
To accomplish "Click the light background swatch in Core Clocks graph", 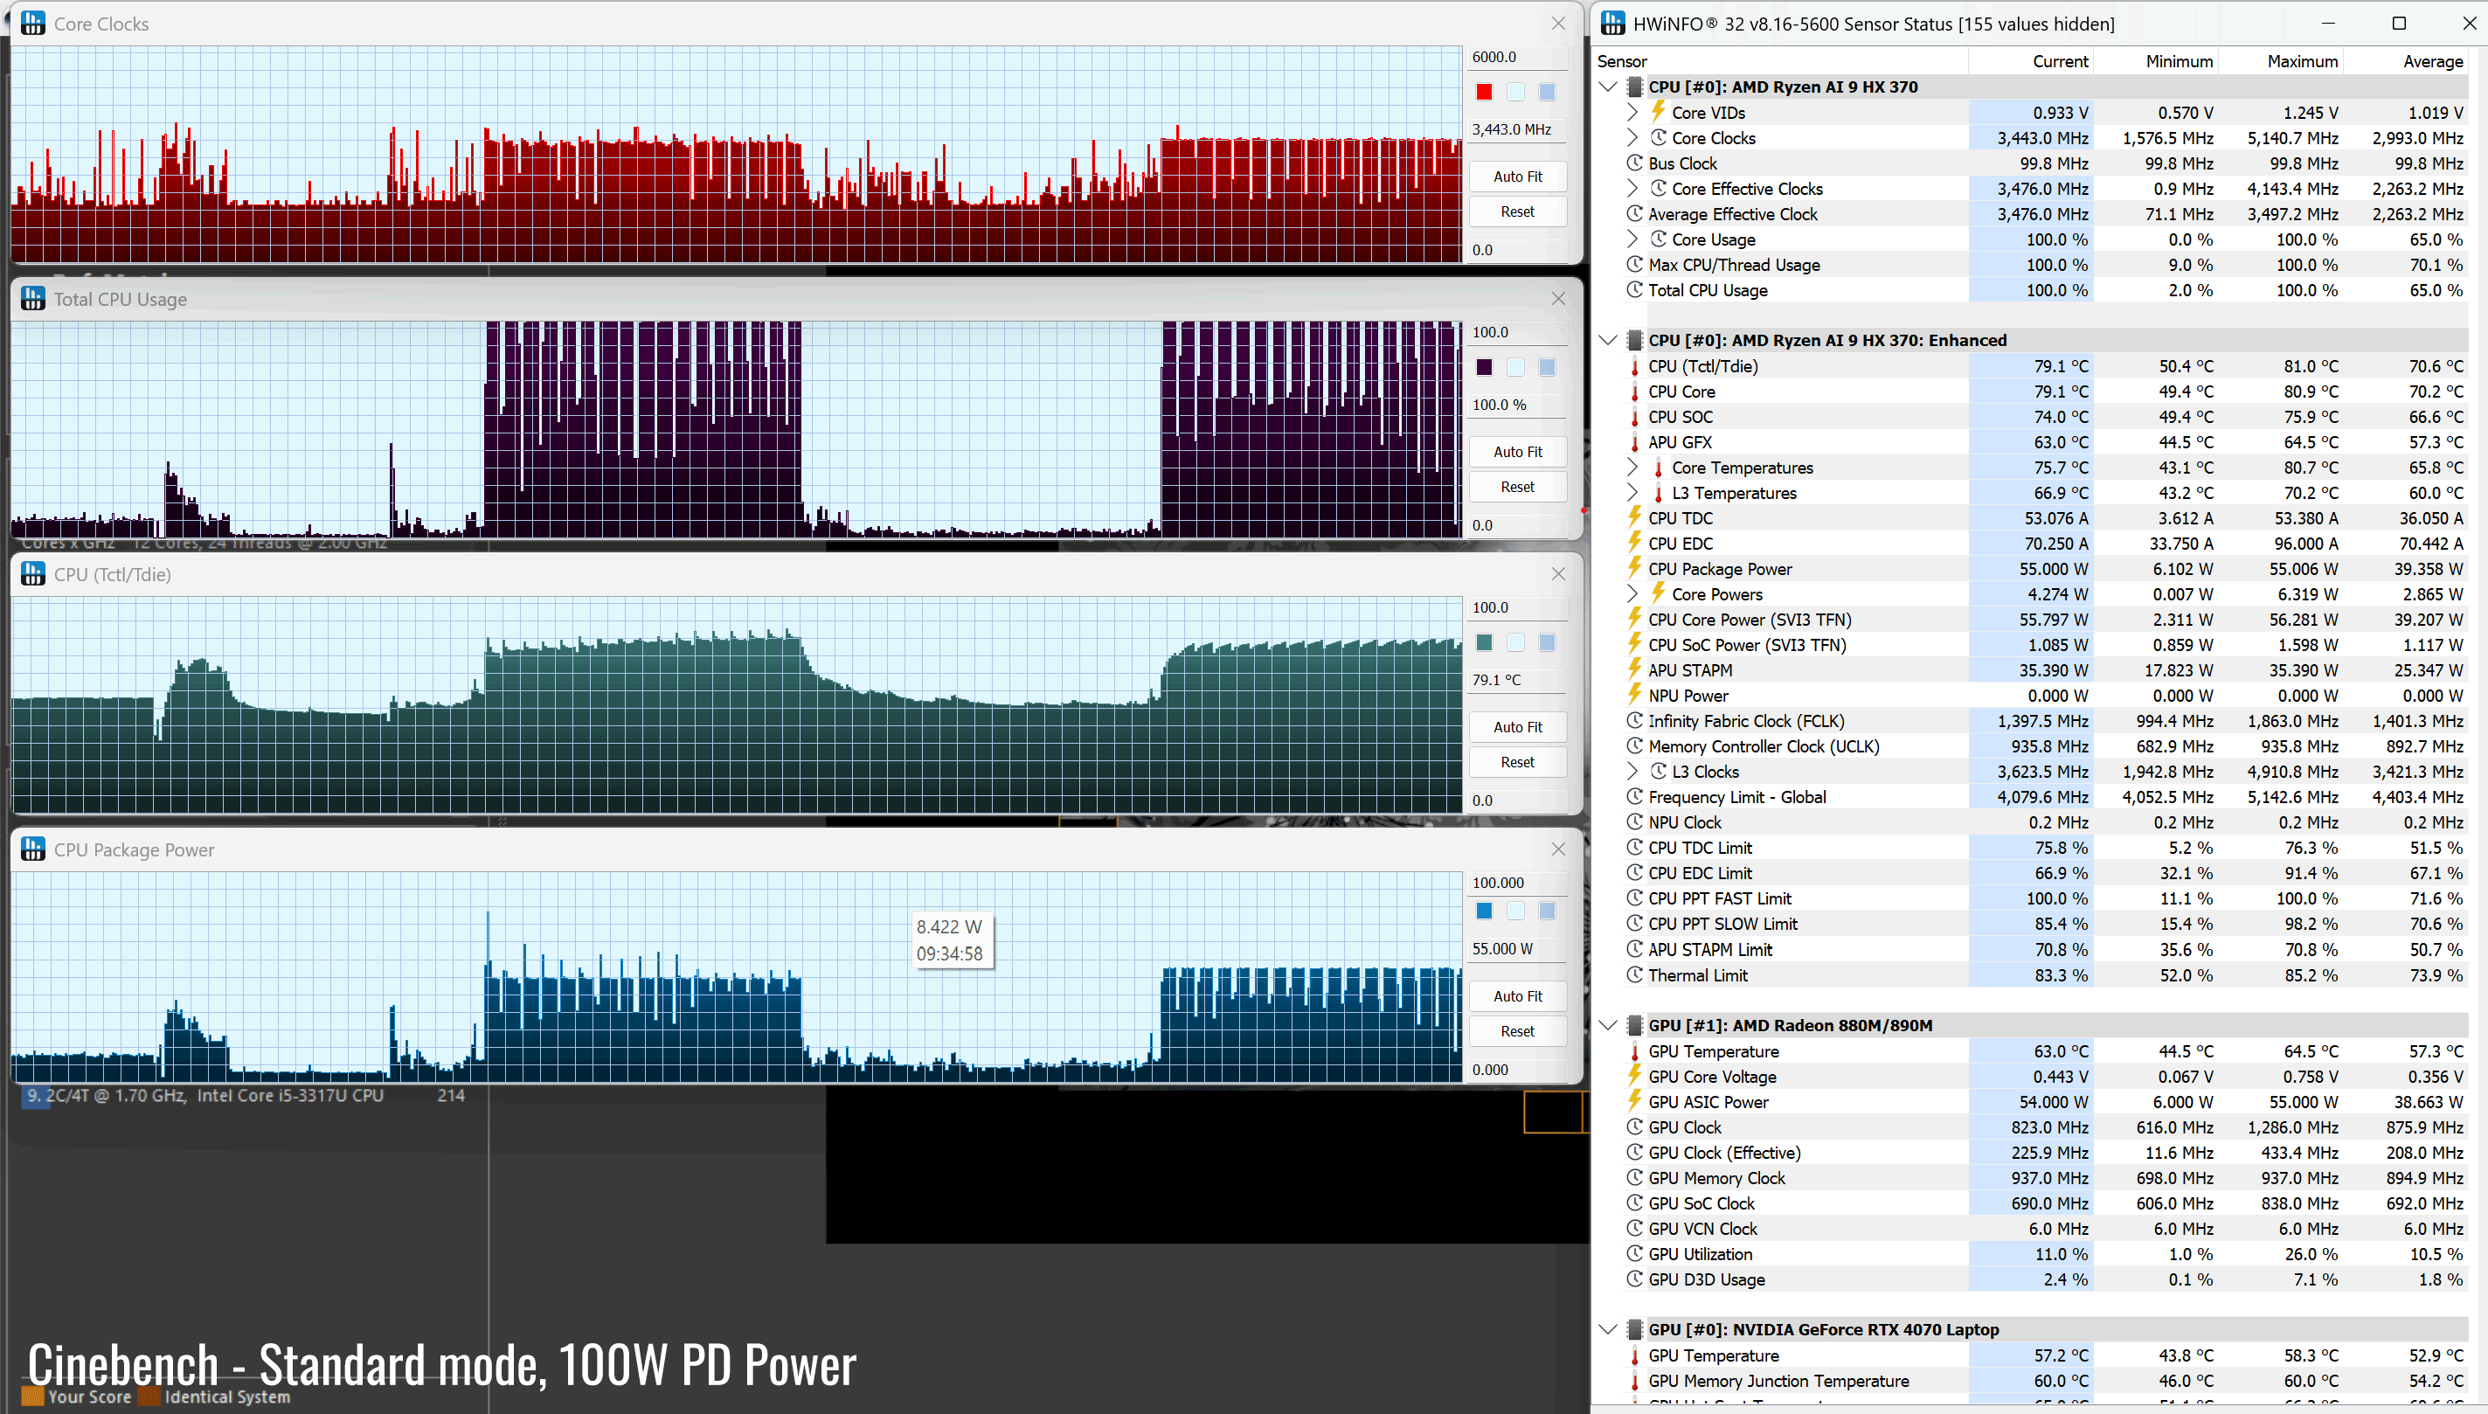I will [x=1515, y=93].
